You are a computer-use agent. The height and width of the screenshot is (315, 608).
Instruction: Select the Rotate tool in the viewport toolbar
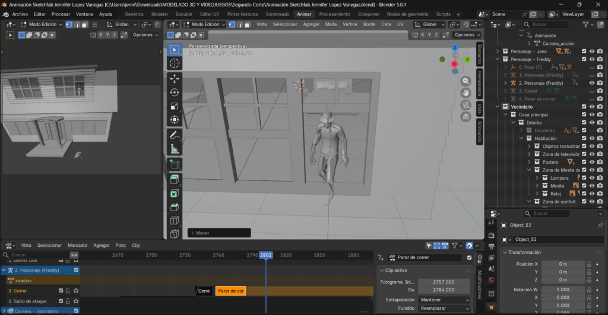(175, 92)
